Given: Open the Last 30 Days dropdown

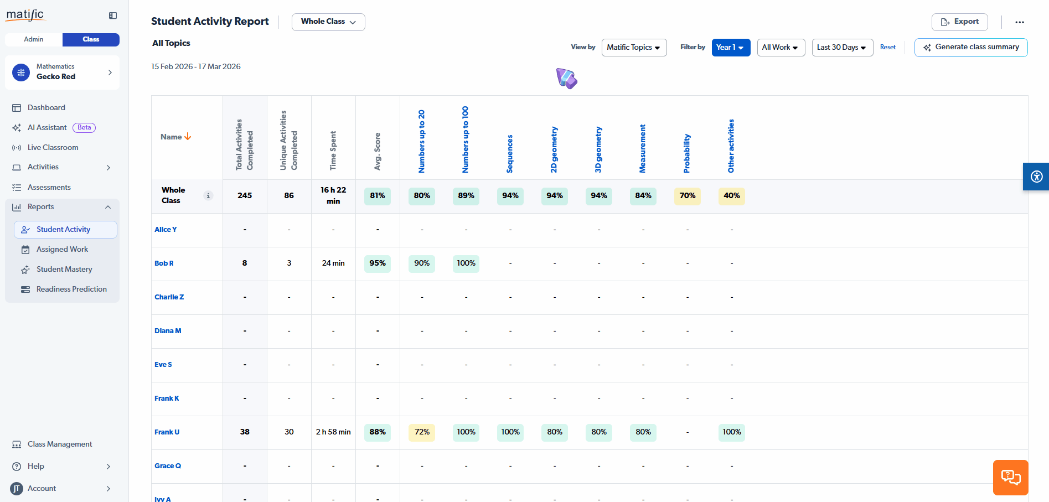Looking at the screenshot, I should point(841,48).
